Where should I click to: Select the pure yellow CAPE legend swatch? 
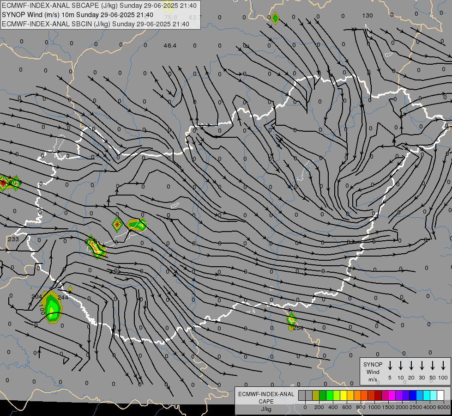pos(344,396)
